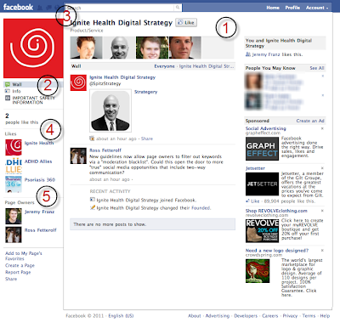Click Jeremy Franz's owner photo
Screen dimensions: 340x328
tap(14, 217)
